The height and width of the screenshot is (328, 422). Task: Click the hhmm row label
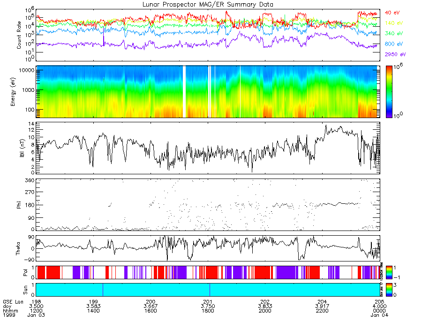pyautogui.click(x=10, y=311)
